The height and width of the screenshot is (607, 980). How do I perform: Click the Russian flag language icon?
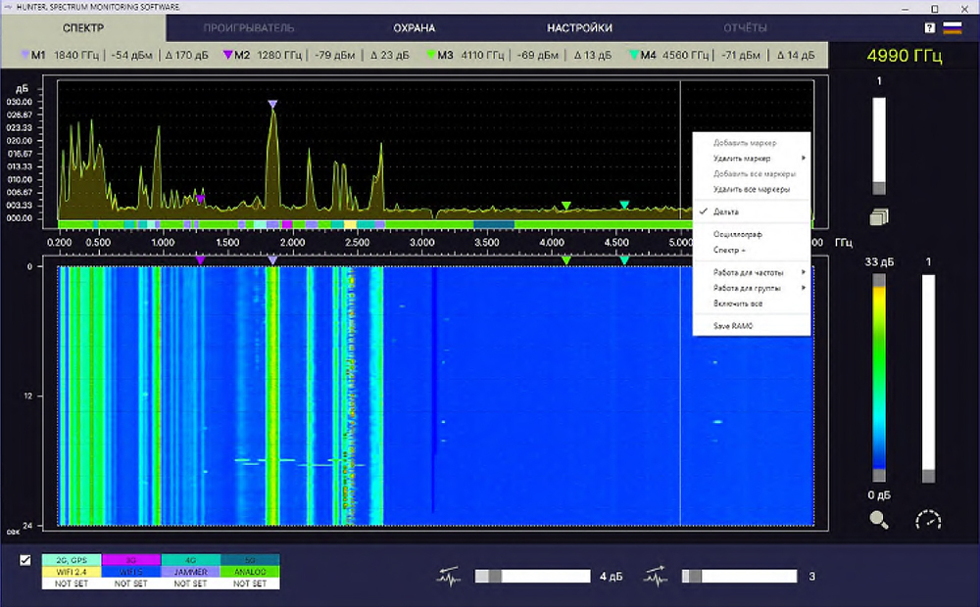point(952,28)
